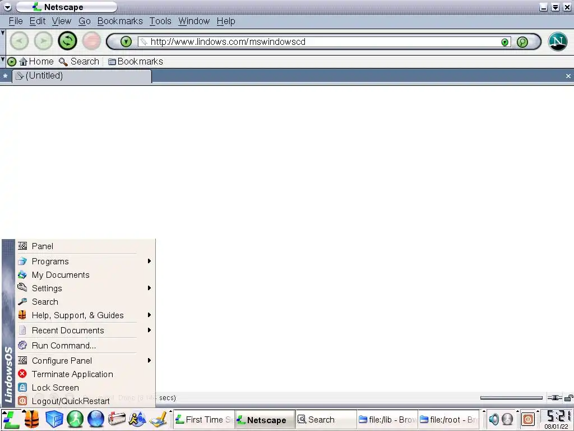The width and height of the screenshot is (574, 431).
Task: Open the Go menu
Action: 85,21
